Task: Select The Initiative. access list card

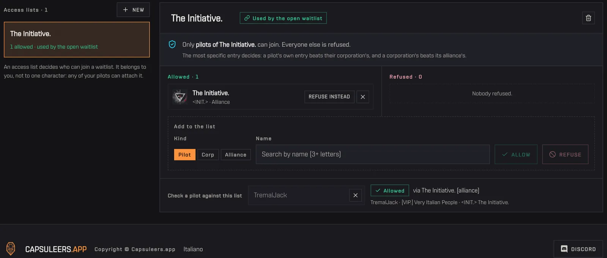Action: point(77,40)
